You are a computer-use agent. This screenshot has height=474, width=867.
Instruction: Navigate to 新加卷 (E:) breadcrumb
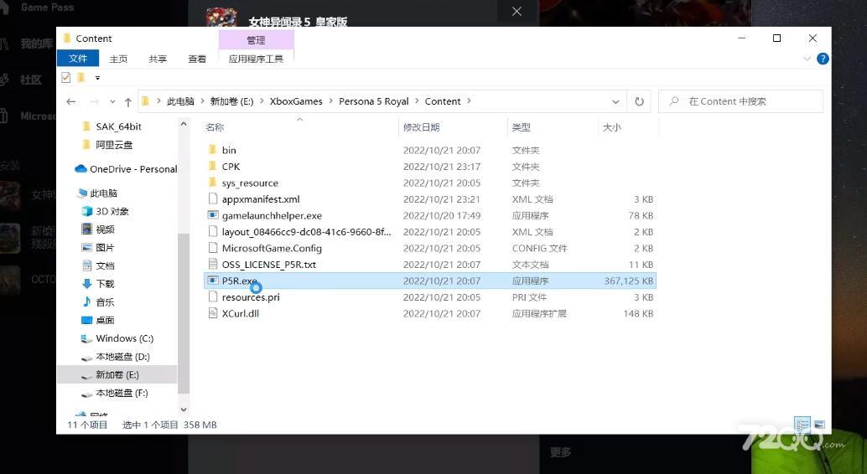231,101
